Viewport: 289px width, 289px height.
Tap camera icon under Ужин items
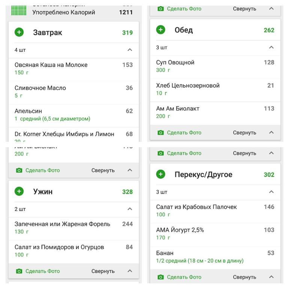(19, 271)
